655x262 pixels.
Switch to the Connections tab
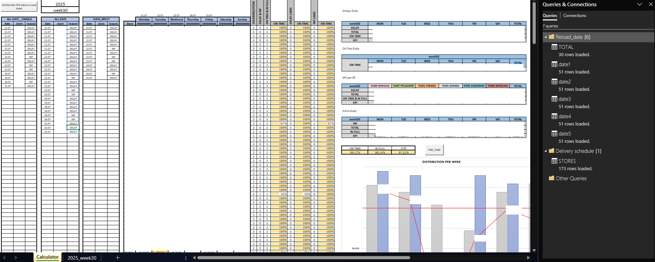coord(575,16)
